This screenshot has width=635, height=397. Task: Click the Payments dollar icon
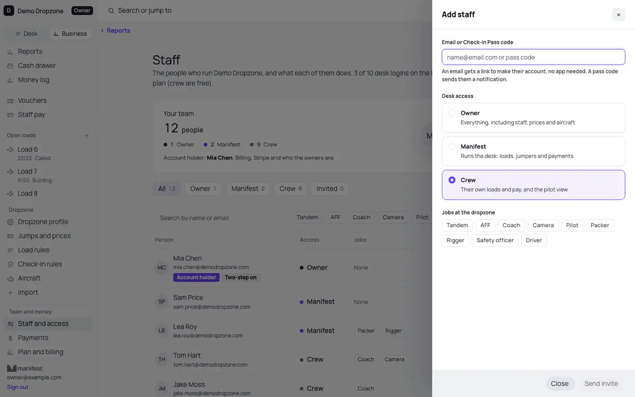pyautogui.click(x=11, y=338)
